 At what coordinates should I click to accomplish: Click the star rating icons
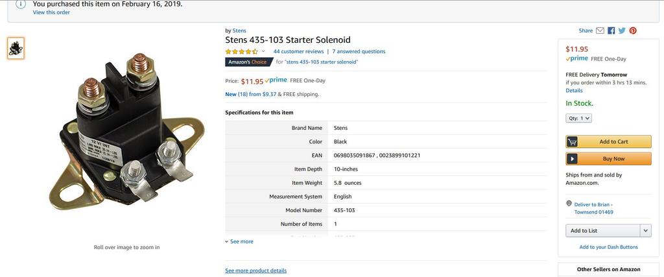pos(241,51)
